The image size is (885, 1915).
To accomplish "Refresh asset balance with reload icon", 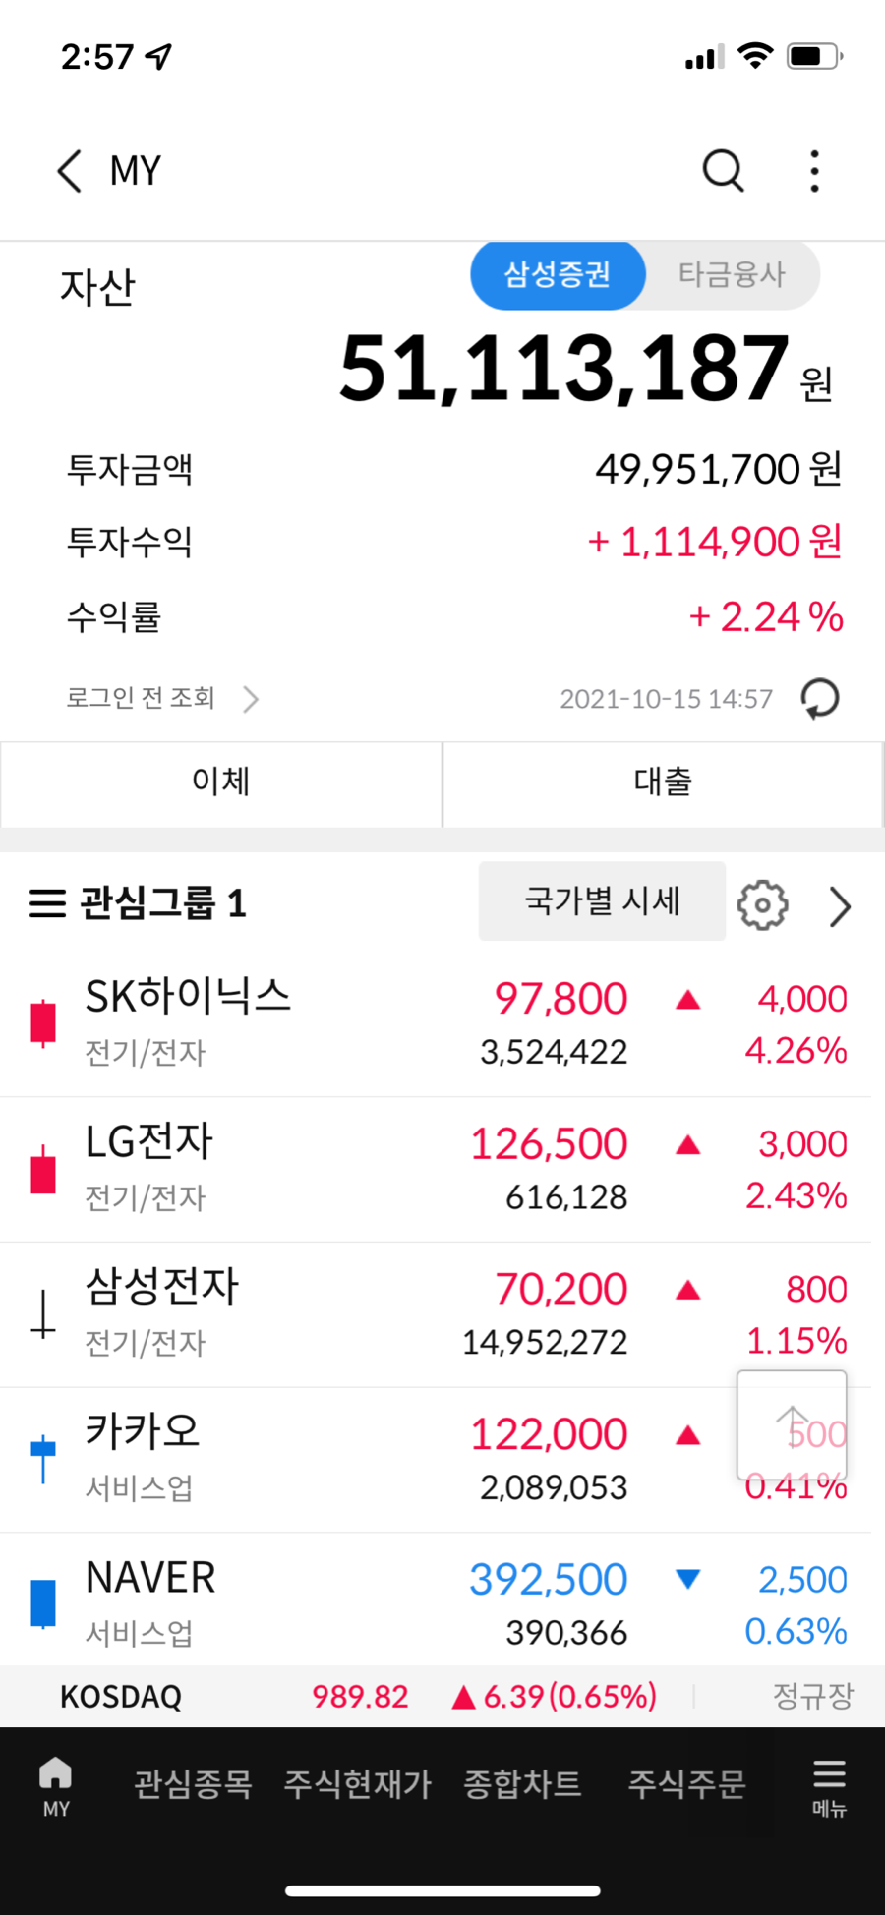I will 819,699.
